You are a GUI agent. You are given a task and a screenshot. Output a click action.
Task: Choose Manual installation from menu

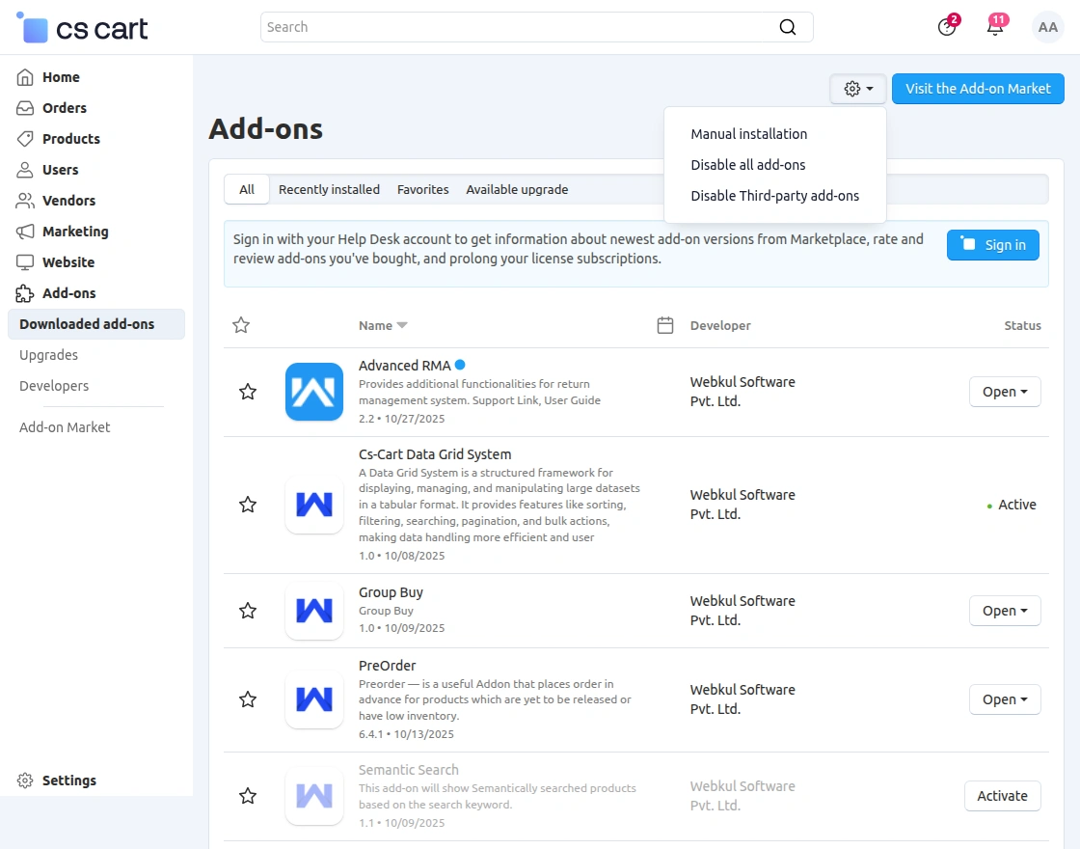coord(749,134)
